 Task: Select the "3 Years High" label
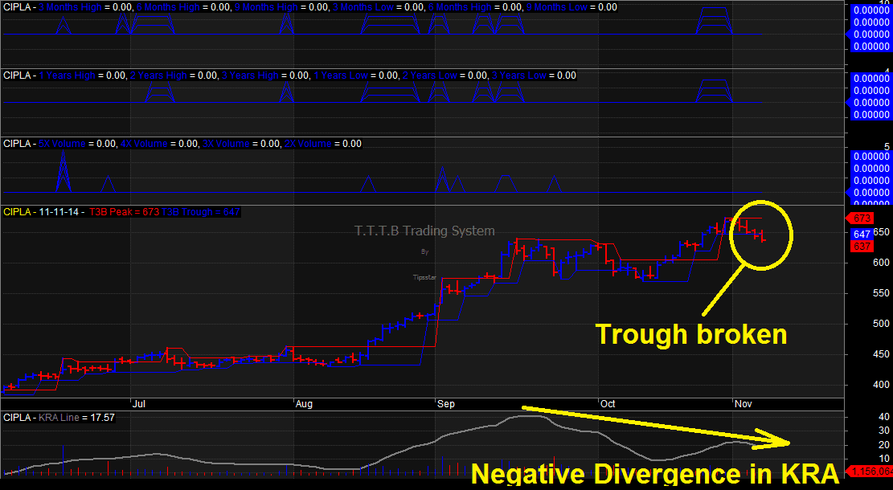(250, 76)
